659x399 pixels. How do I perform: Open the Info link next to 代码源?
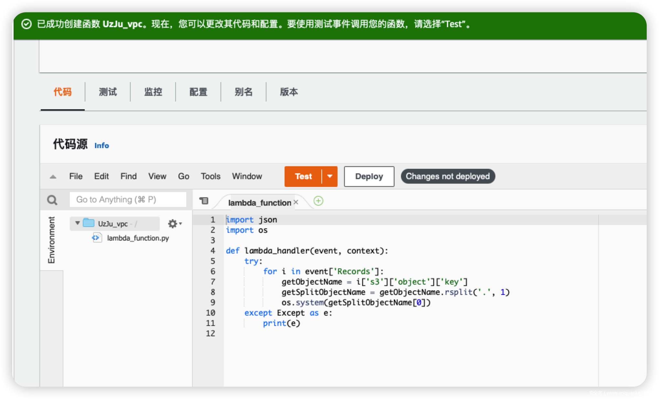pyautogui.click(x=102, y=146)
